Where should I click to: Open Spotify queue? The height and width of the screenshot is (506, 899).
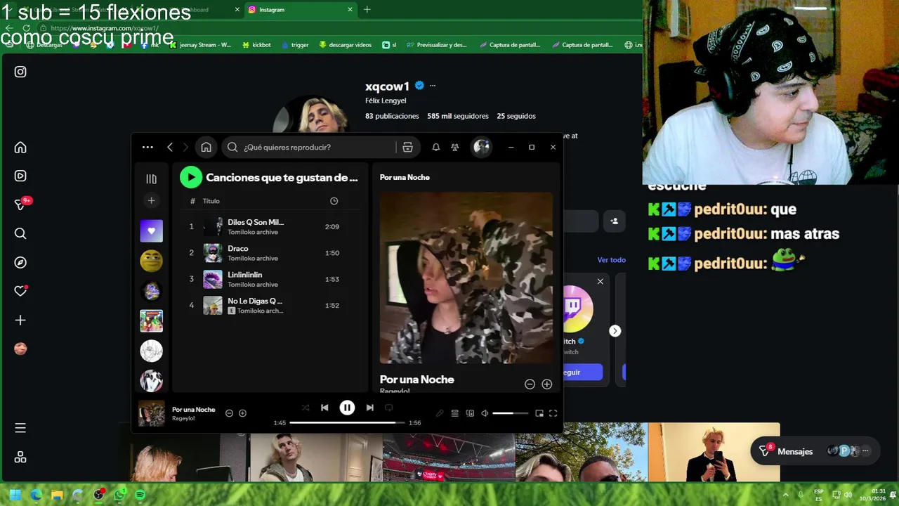454,413
